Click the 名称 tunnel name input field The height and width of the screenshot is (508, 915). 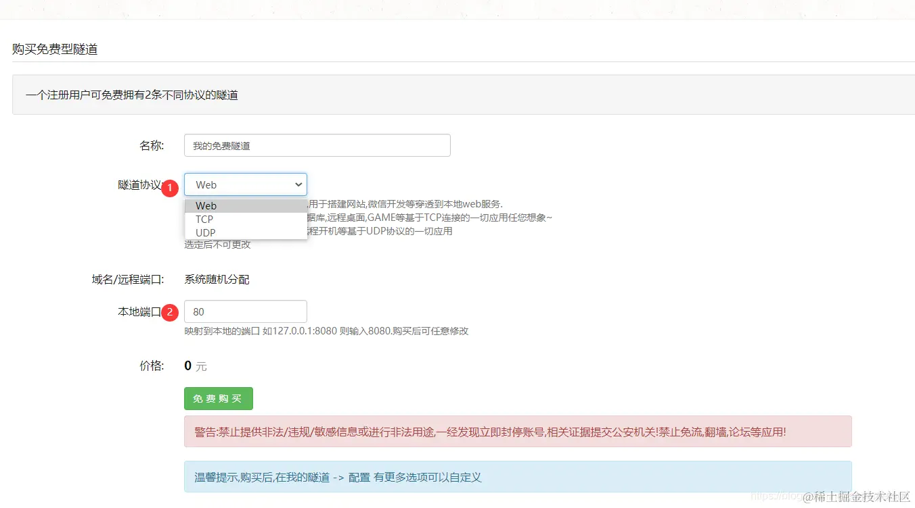317,145
